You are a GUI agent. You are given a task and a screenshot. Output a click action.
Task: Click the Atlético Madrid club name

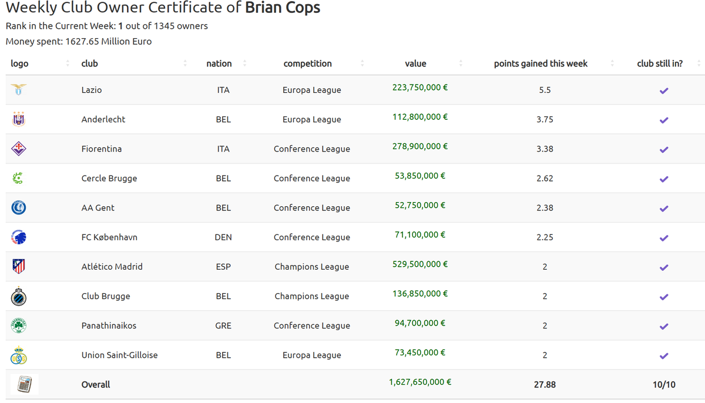(112, 267)
